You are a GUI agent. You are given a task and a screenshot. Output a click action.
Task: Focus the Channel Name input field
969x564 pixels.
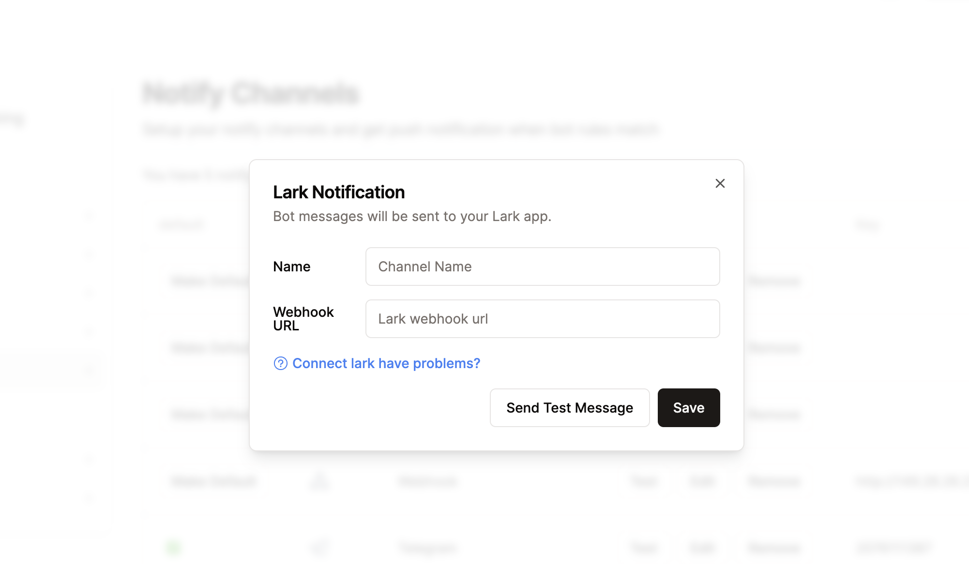tap(542, 267)
